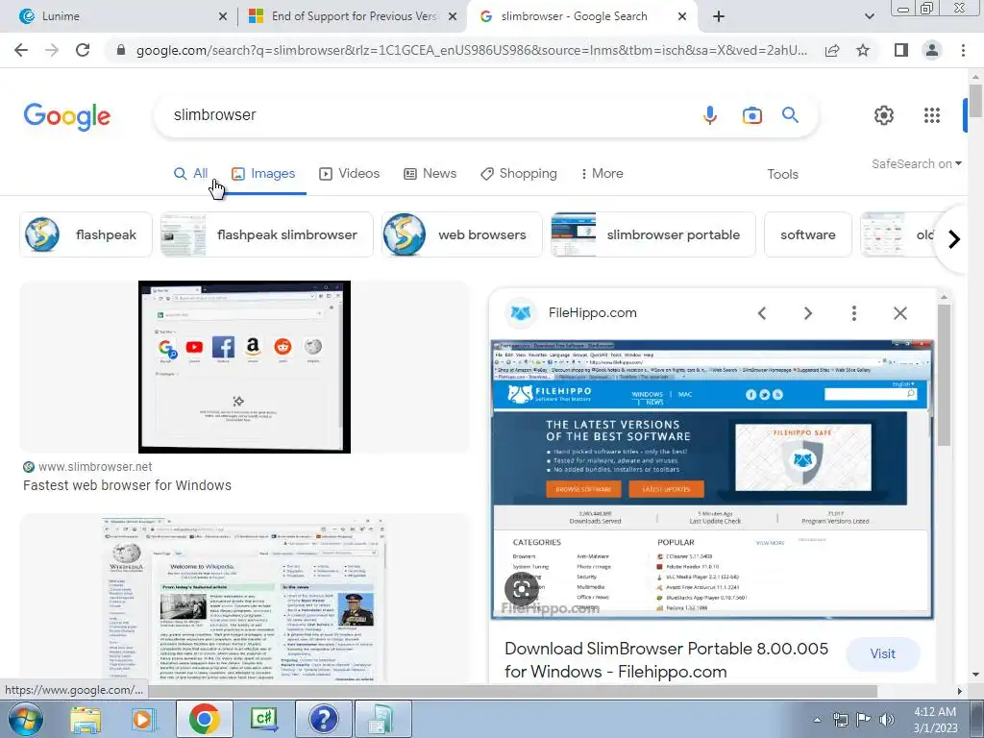Click the FileHippo preview image
The width and height of the screenshot is (984, 738).
pyautogui.click(x=712, y=480)
